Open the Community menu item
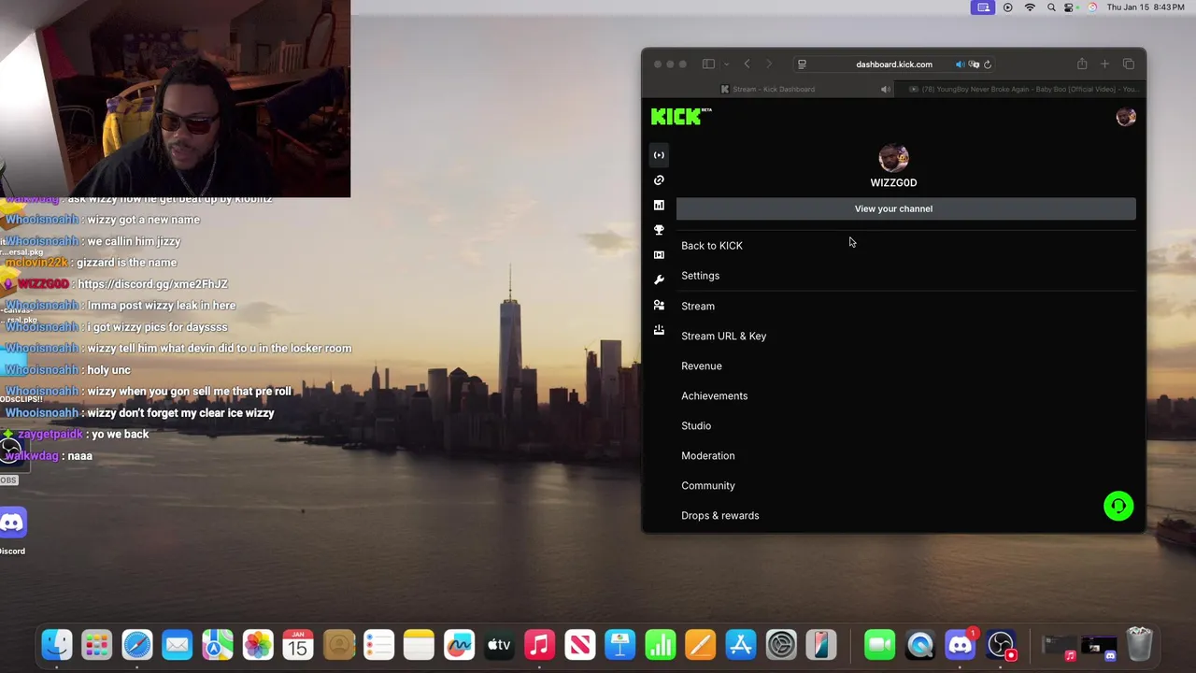 (708, 485)
